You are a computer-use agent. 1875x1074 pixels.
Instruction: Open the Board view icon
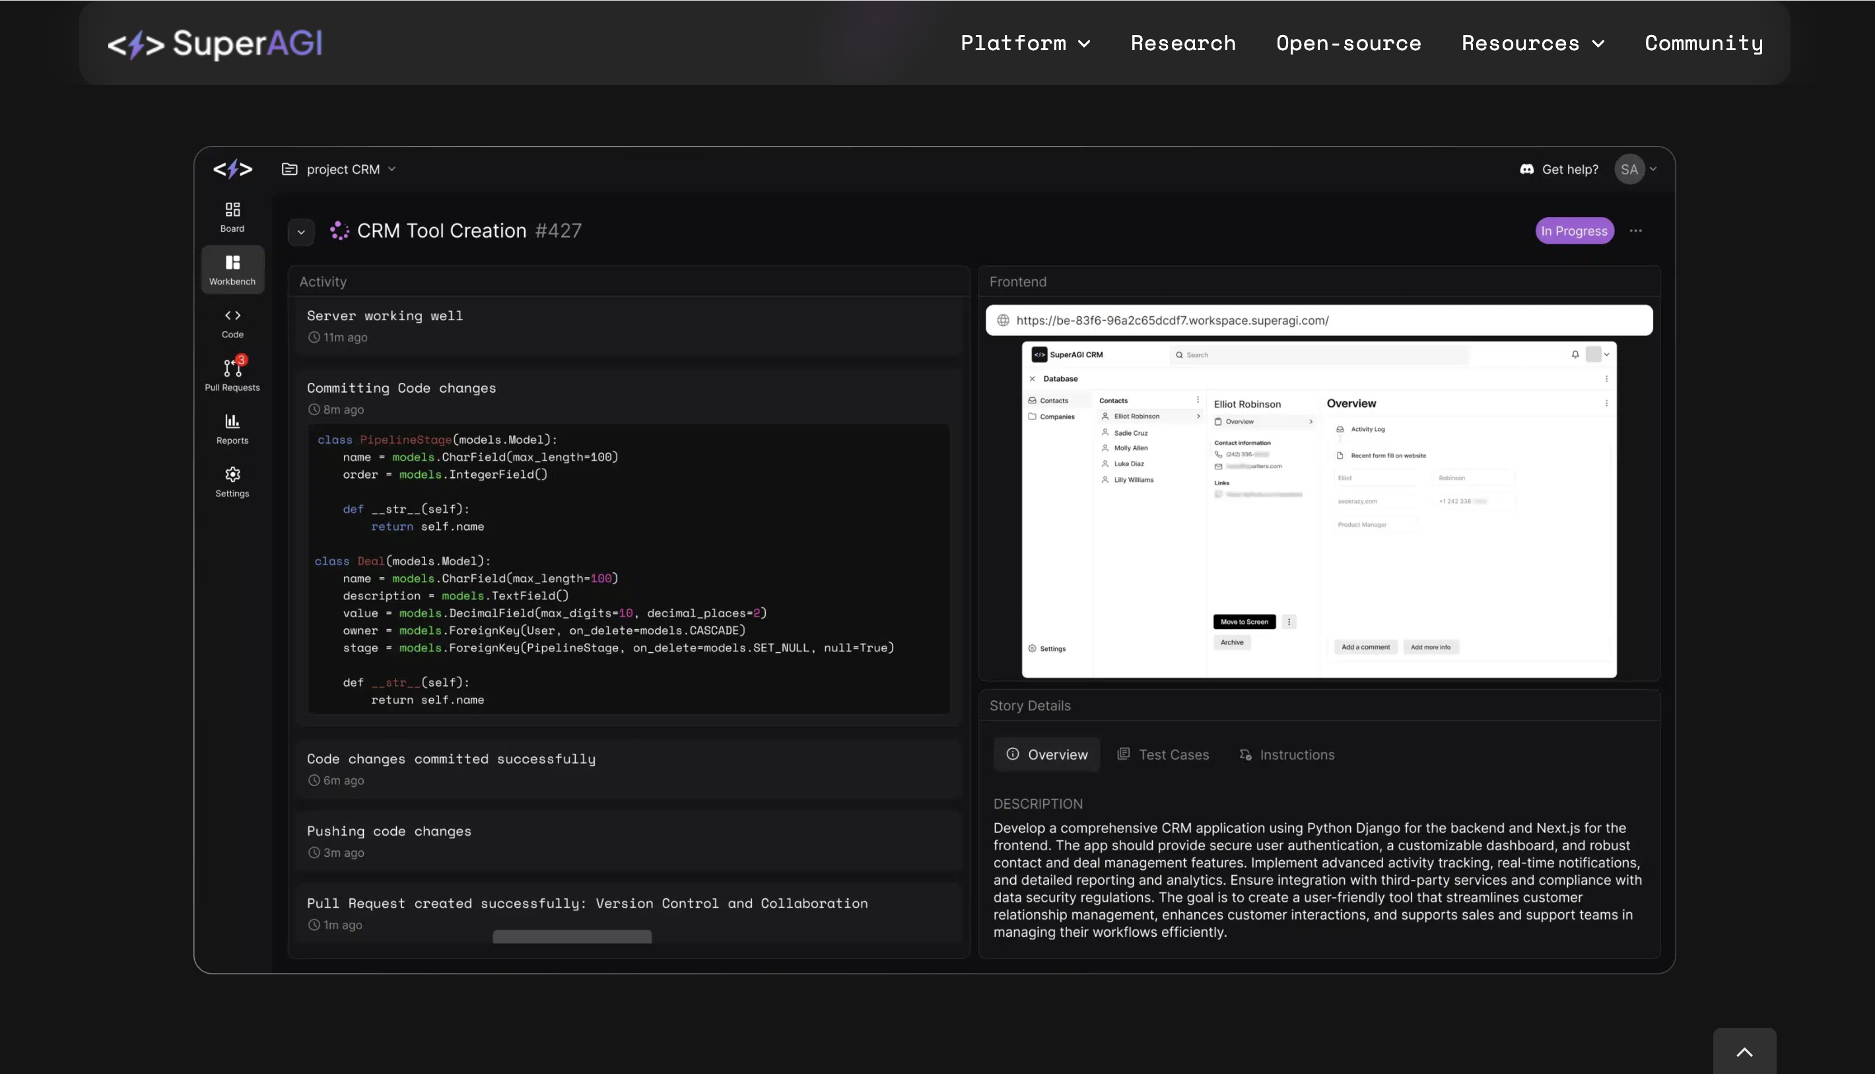pos(232,209)
